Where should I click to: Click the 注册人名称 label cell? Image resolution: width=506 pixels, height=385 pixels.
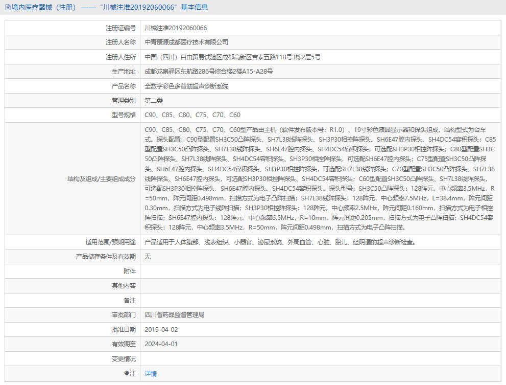click(x=73, y=42)
